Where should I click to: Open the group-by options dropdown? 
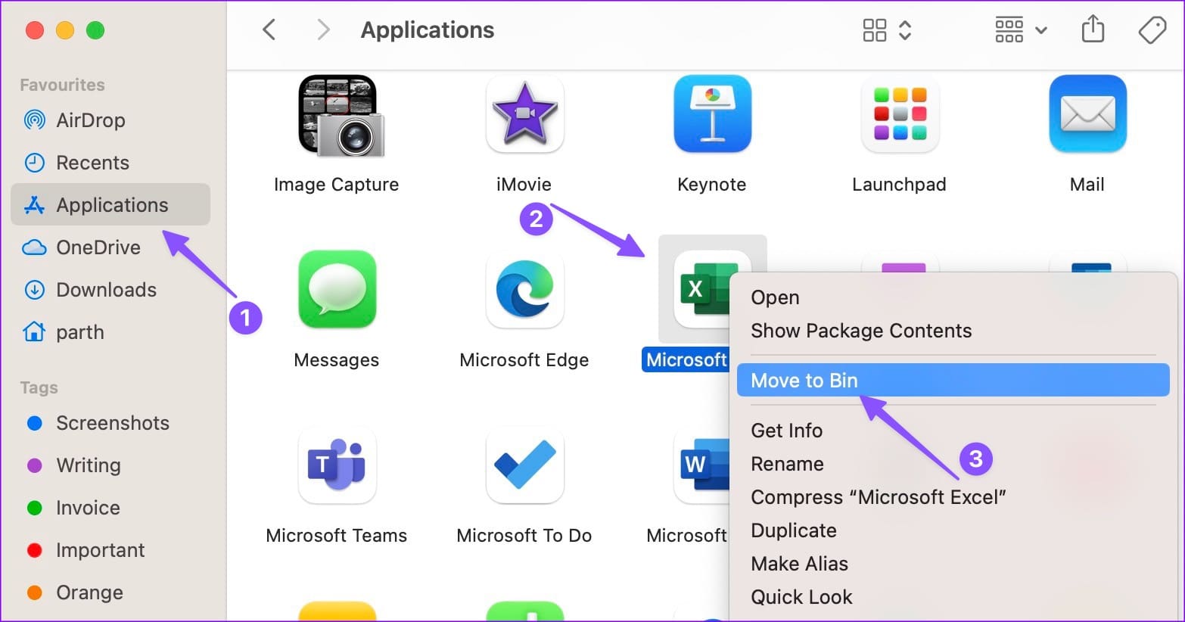point(1021,30)
